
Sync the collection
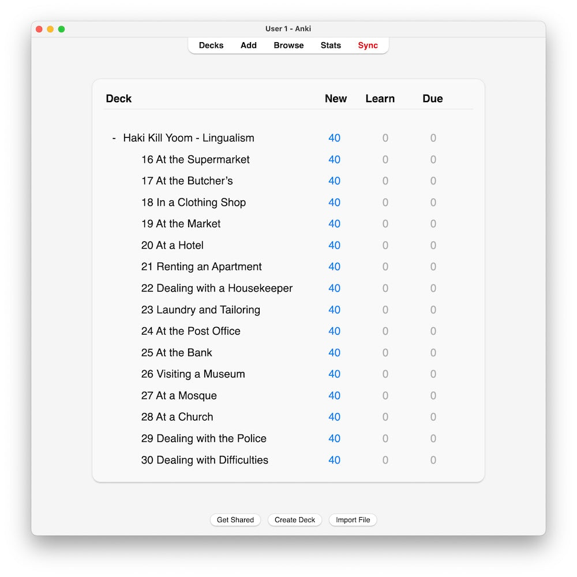point(368,46)
